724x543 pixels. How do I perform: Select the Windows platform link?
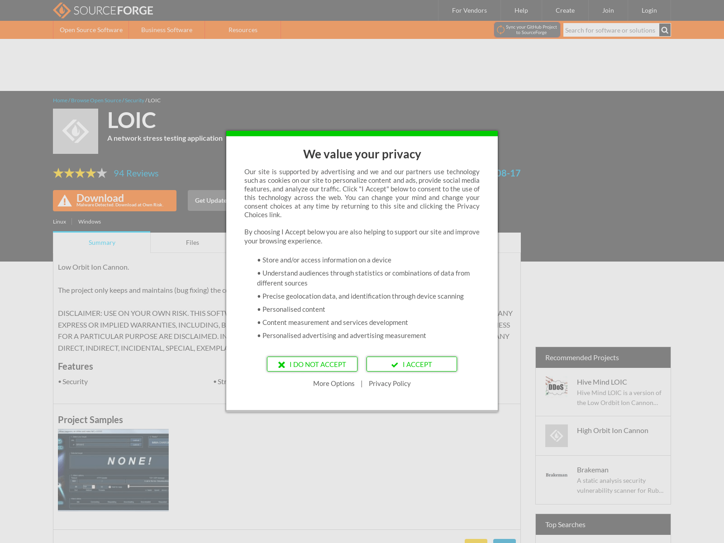coord(90,222)
